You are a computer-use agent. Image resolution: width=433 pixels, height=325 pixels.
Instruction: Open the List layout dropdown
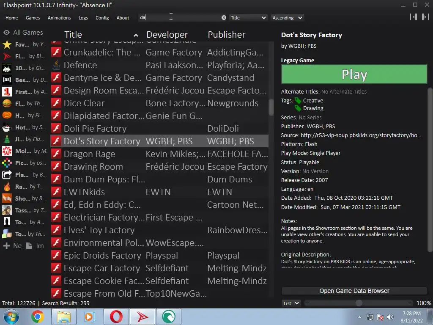click(291, 303)
